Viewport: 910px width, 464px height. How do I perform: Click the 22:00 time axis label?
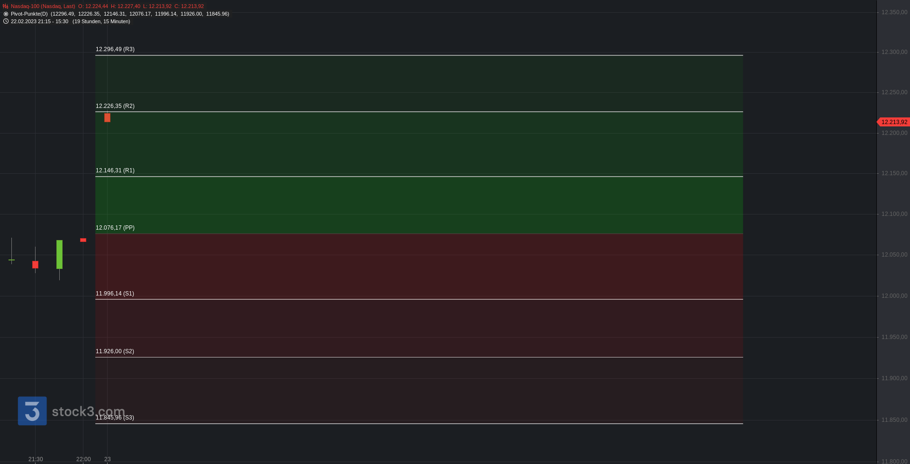click(x=83, y=459)
